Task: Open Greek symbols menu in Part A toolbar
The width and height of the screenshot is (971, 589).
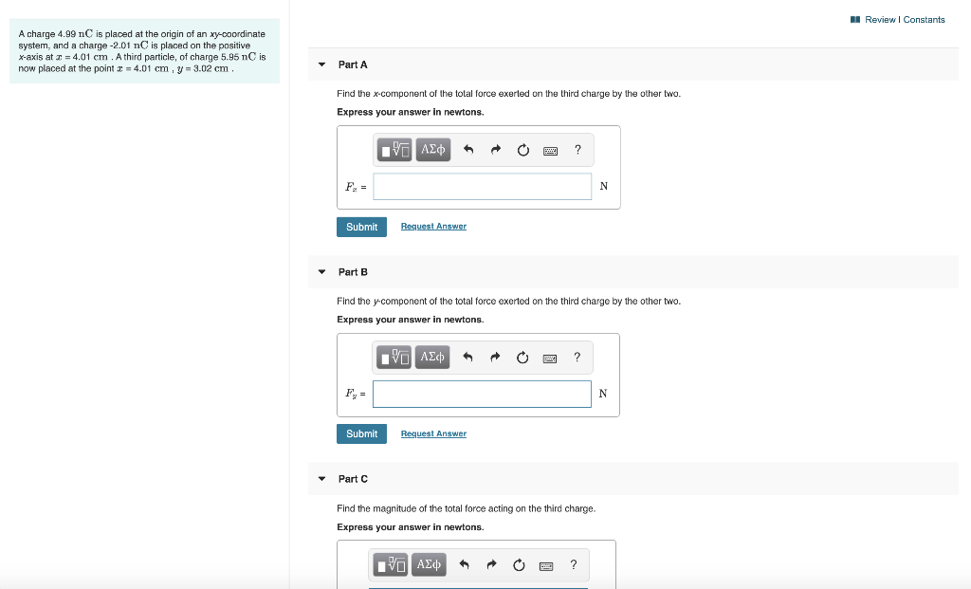Action: click(x=432, y=150)
